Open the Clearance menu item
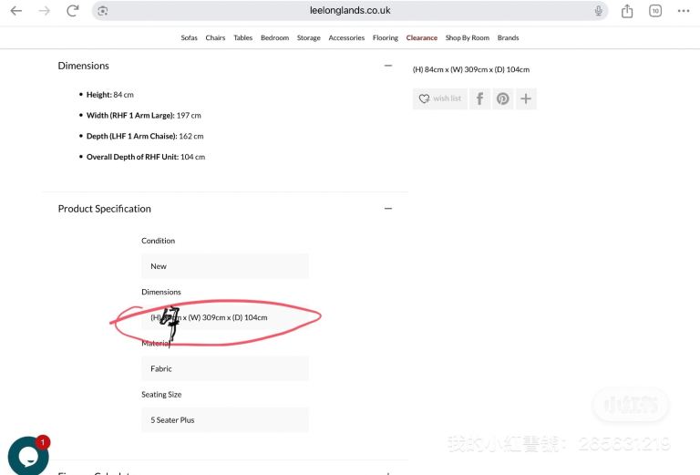 point(422,38)
